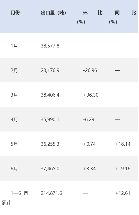Image resolution: width=139 pixels, height=215 pixels.
Task: Click the 环比 (%) column header
Action: click(x=90, y=17)
